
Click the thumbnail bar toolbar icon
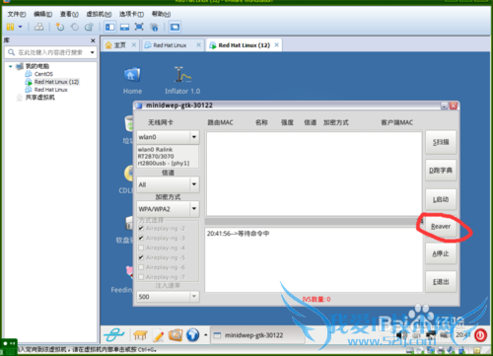pyautogui.click(x=124, y=27)
